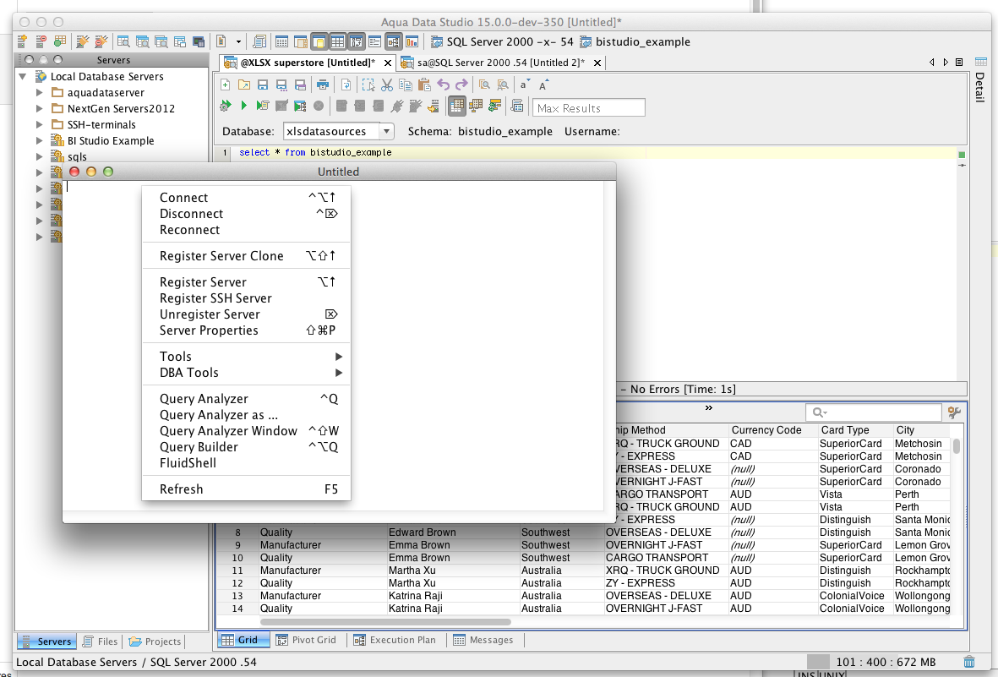Choose Register Server Clone from context menu

pyautogui.click(x=221, y=256)
